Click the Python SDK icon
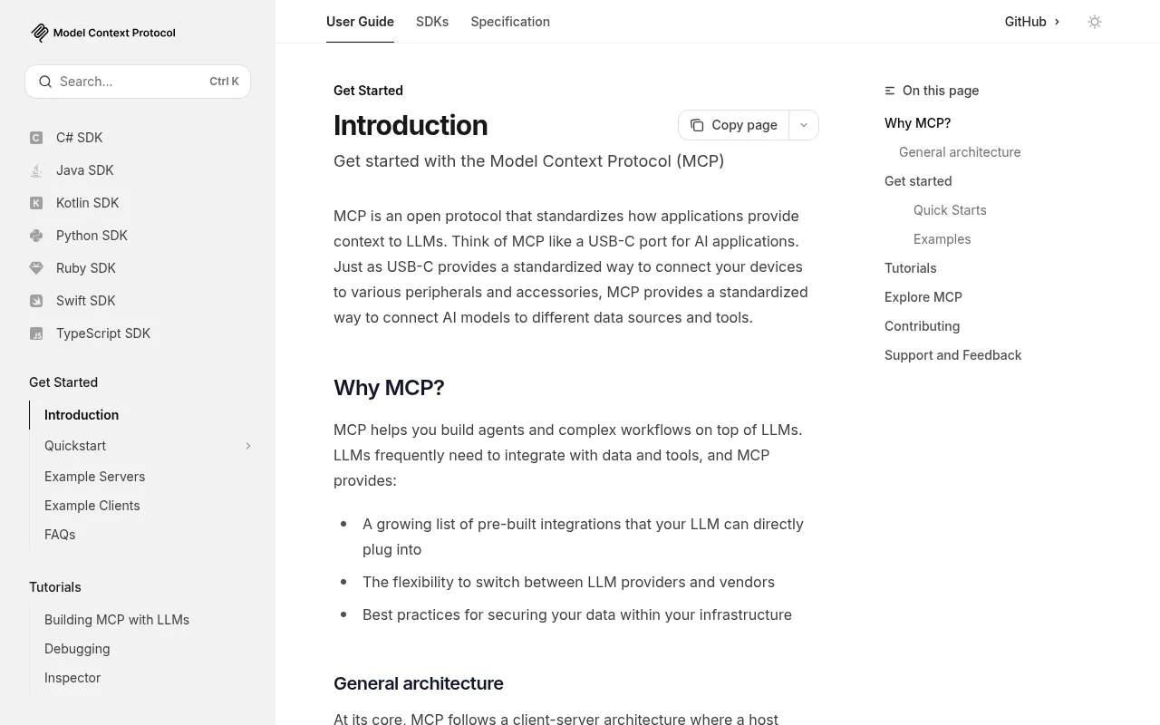Image resolution: width=1160 pixels, height=725 pixels. [x=36, y=236]
